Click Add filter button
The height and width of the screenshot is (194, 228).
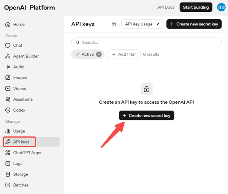pos(123,54)
